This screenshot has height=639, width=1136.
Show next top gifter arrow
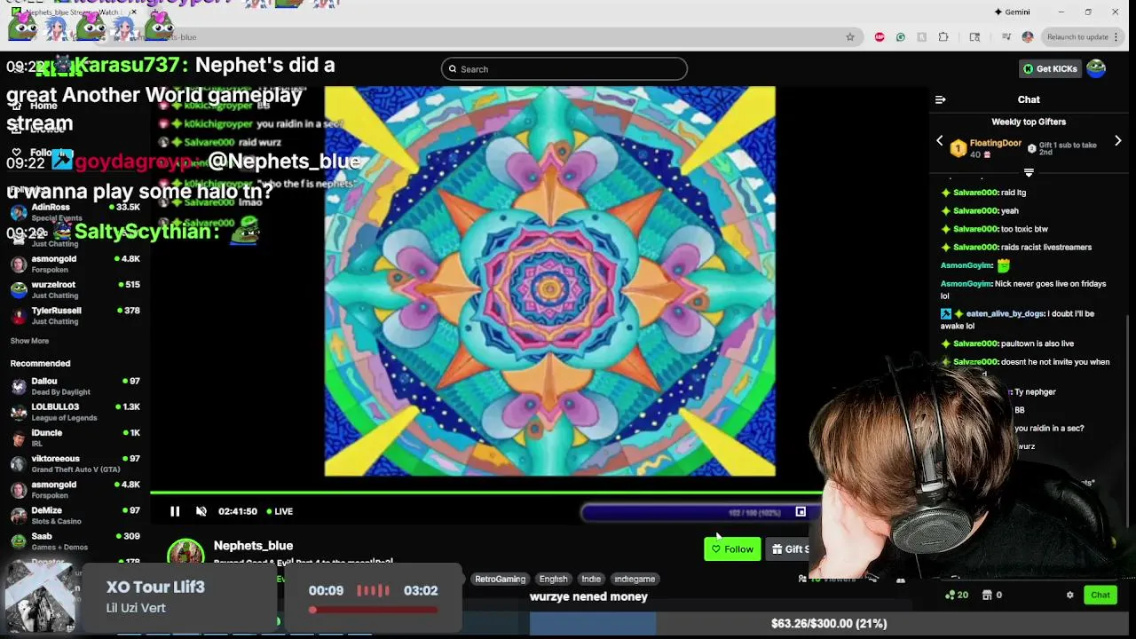[x=1117, y=141]
